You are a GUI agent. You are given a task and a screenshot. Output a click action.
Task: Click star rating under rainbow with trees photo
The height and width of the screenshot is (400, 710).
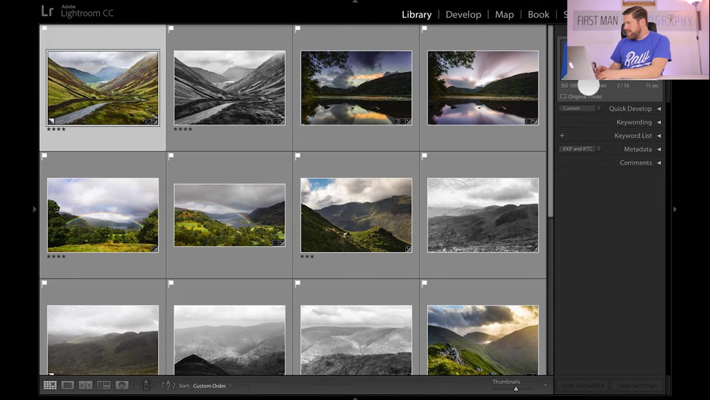pyautogui.click(x=56, y=257)
